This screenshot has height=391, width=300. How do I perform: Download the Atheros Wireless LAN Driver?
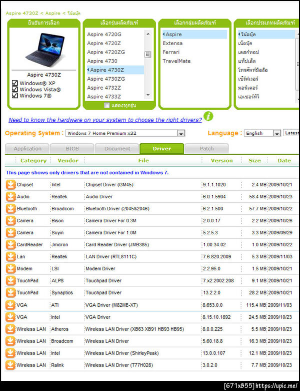pos(10,329)
